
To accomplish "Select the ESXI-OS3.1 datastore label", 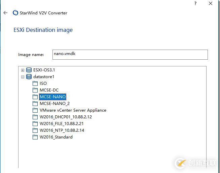I will pos(44,70).
